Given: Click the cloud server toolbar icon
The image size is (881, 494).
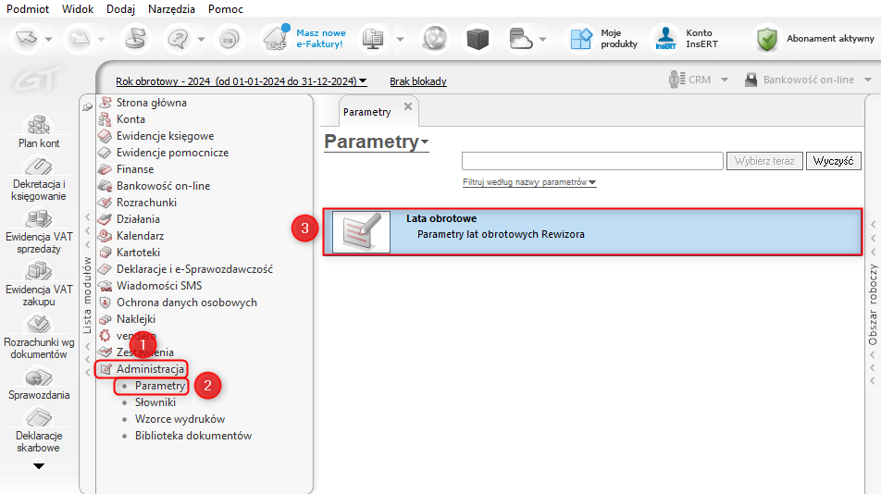Looking at the screenshot, I should [x=520, y=39].
